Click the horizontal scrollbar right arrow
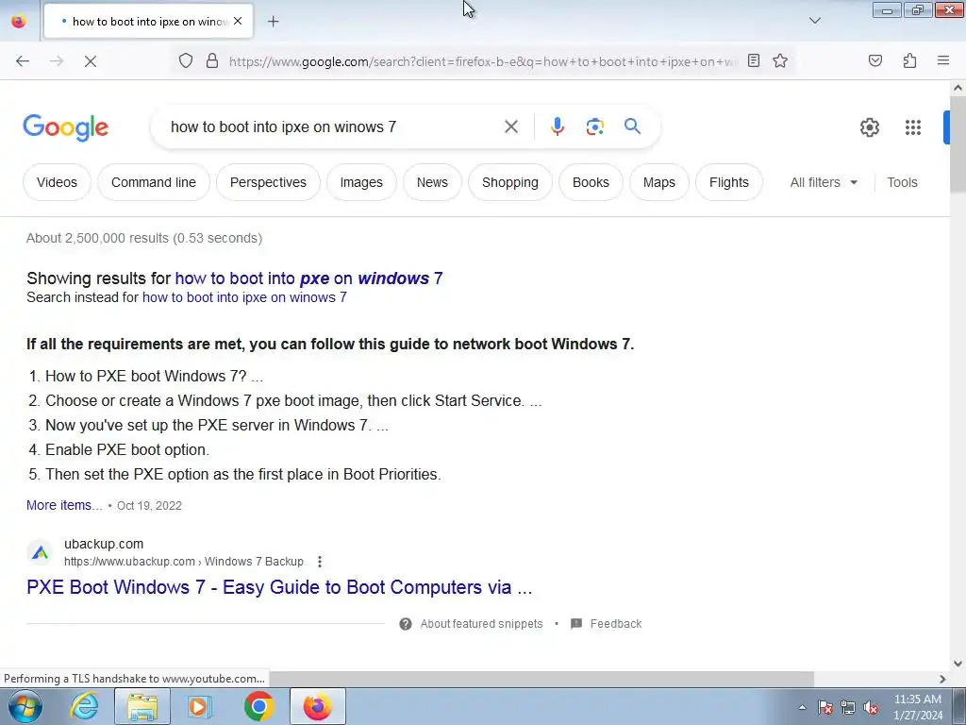This screenshot has height=725, width=966. pos(942,679)
